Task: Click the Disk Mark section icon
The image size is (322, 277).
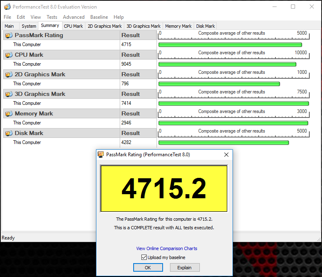Action: tap(9, 133)
